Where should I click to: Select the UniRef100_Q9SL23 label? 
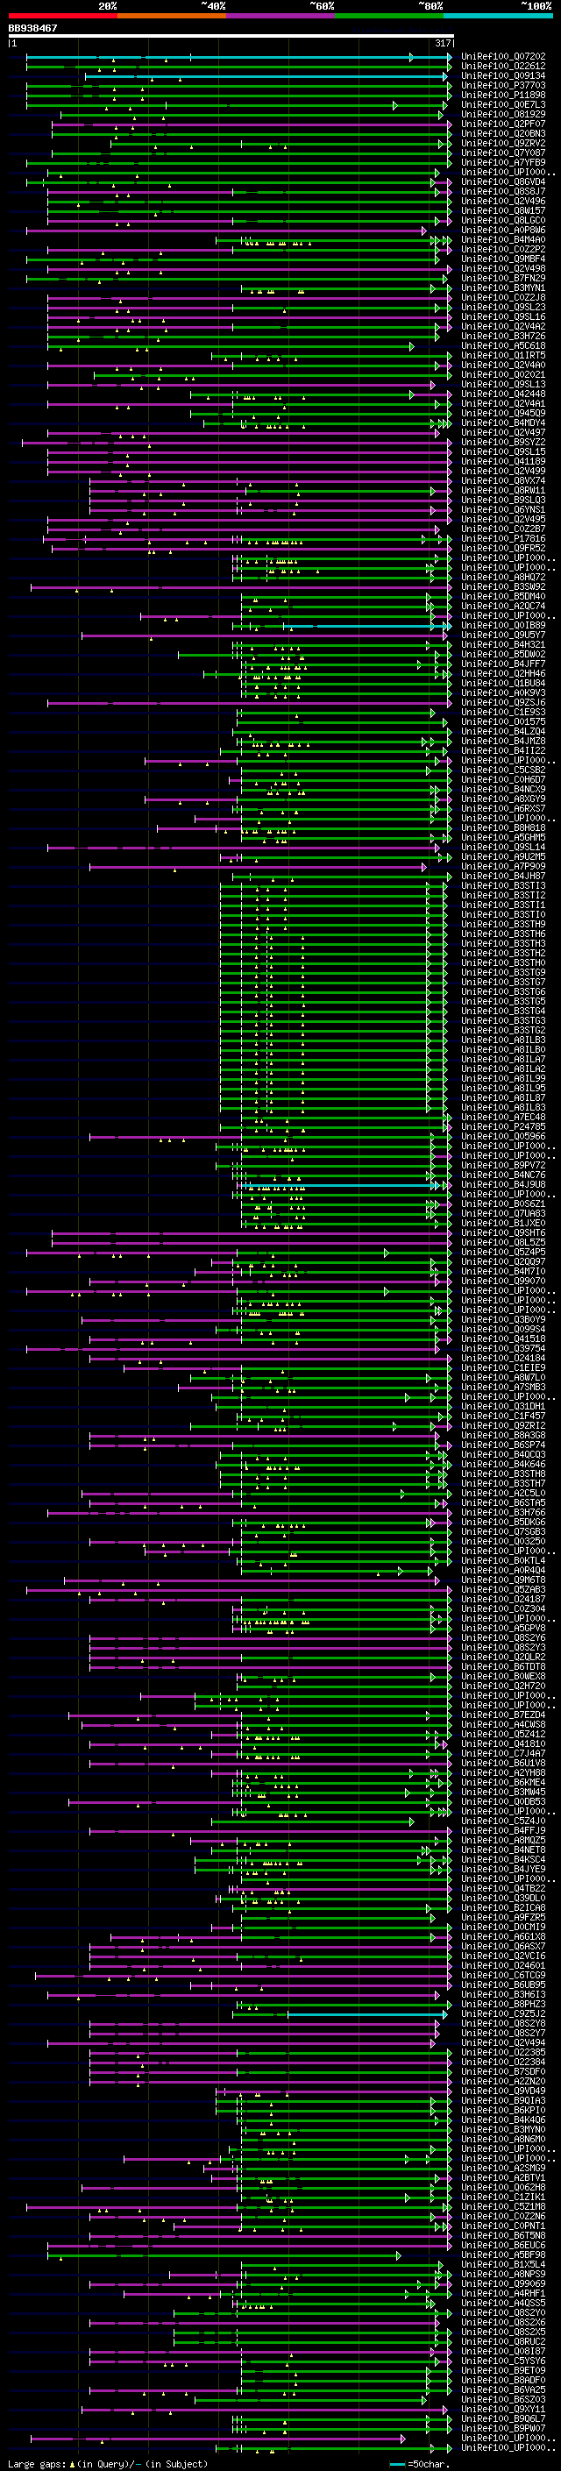pos(503,307)
